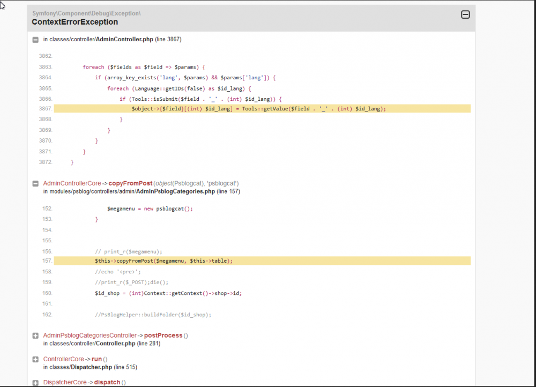Click the AdminControllerCore class name

pyautogui.click(x=72, y=183)
